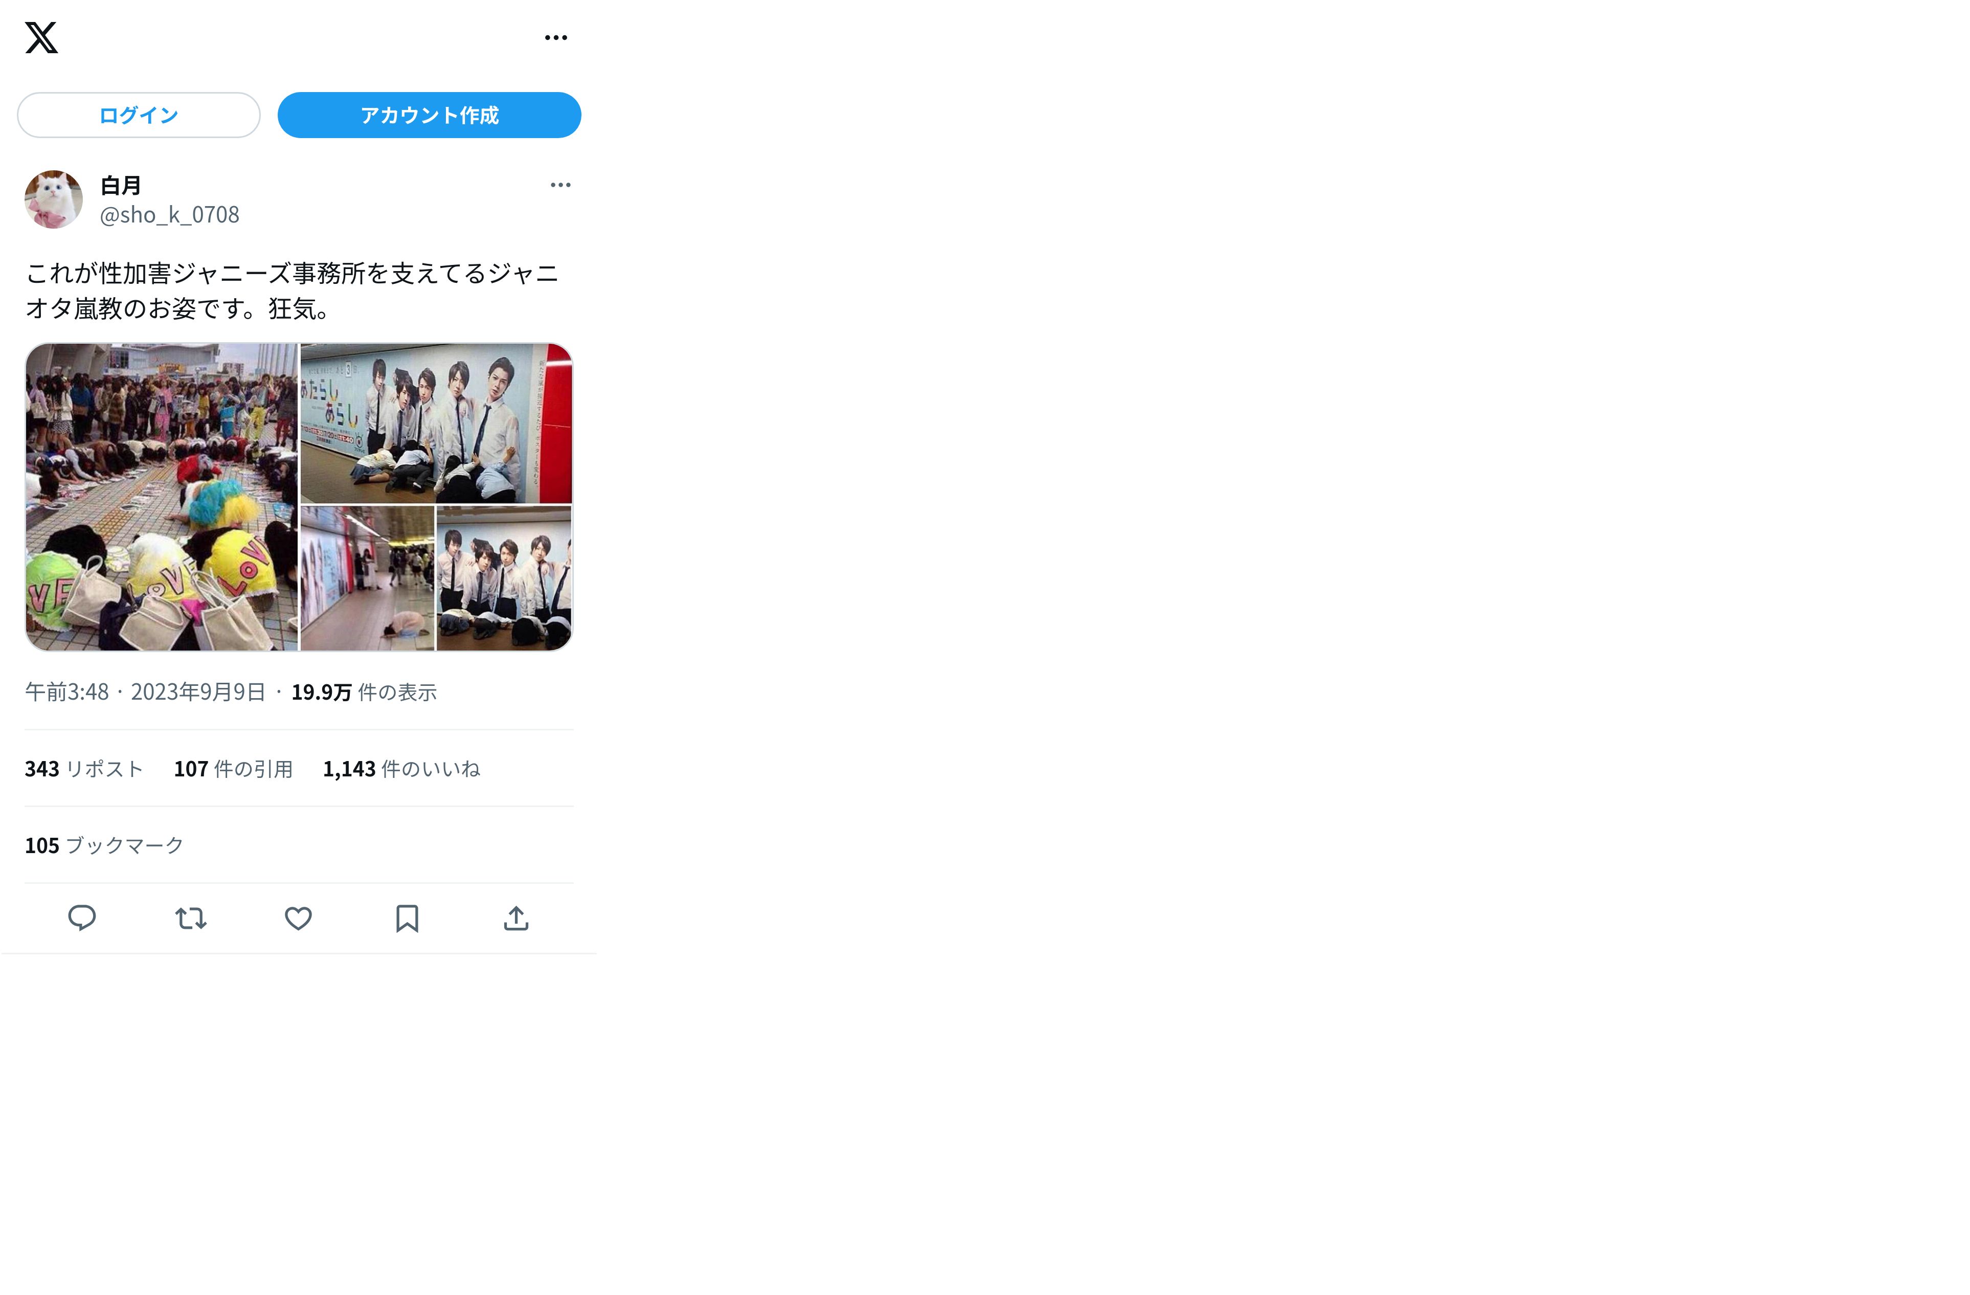Viewport: 1970px width, 1295px height.
Task: Open the large crowd-bowing photo
Action: 162,497
